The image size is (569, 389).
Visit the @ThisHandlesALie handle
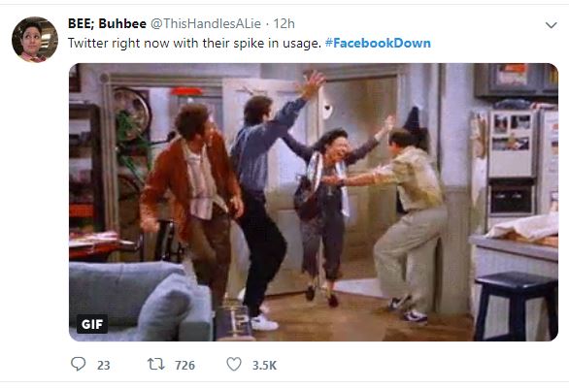pyautogui.click(x=206, y=23)
